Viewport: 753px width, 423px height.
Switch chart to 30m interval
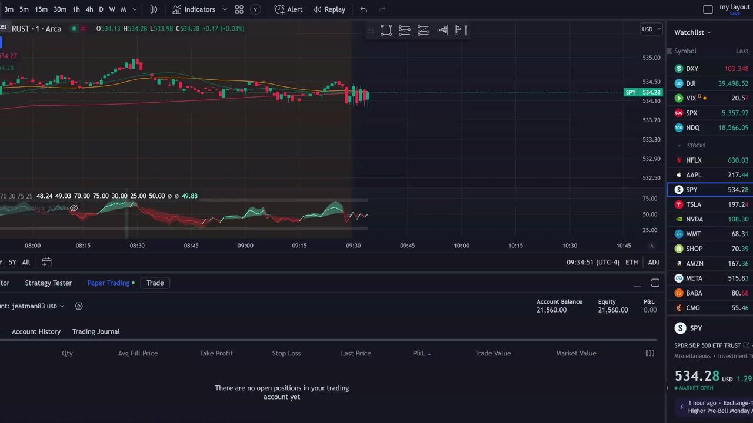[x=60, y=9]
